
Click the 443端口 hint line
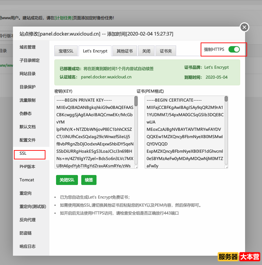tap(119, 213)
